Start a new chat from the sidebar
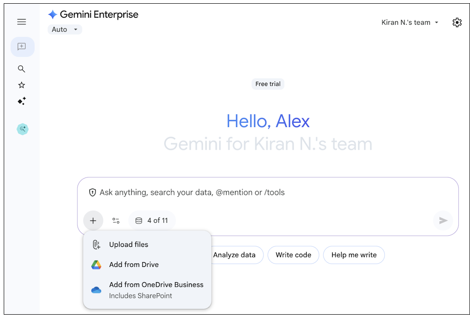This screenshot has width=470, height=317. coord(22,46)
